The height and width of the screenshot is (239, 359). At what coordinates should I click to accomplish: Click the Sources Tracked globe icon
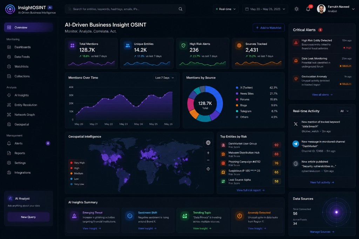239,46
